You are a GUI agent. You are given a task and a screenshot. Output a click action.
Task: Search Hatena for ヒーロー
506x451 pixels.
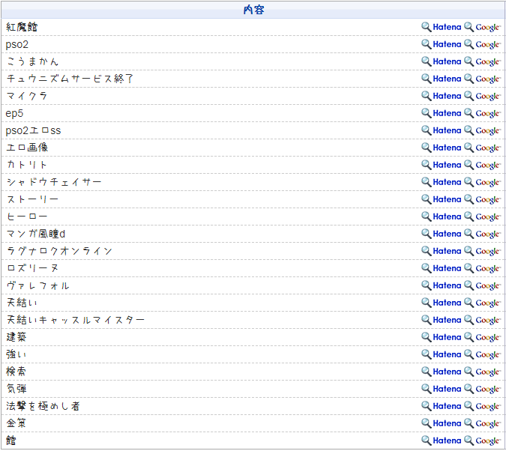click(442, 217)
